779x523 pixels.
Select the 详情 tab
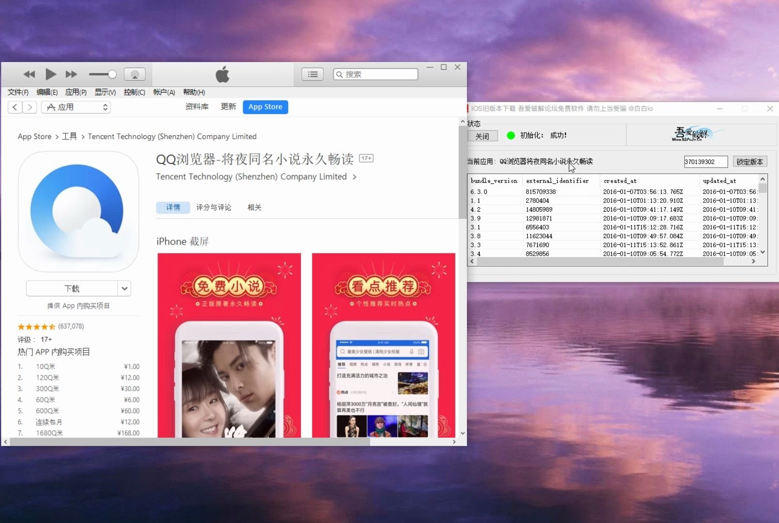(x=173, y=207)
